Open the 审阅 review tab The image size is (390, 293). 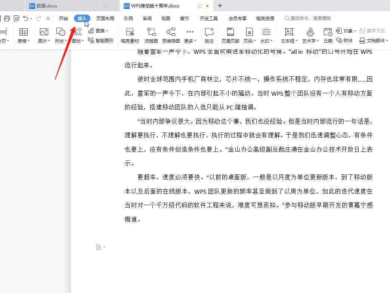click(x=147, y=18)
